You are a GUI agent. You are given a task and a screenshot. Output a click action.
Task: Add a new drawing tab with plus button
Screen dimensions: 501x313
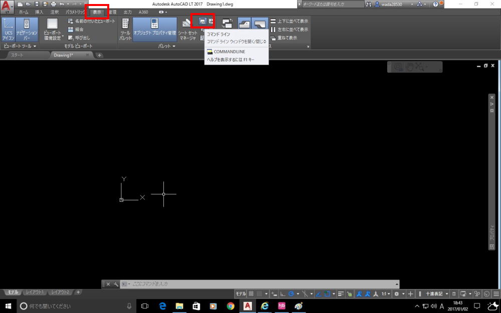[x=99, y=55]
